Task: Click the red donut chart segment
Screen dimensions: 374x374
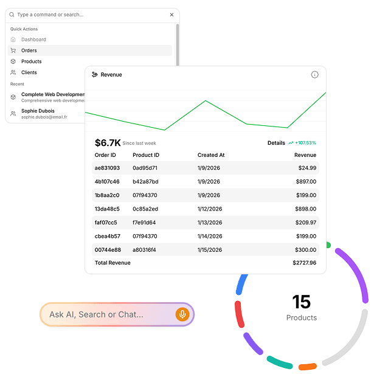Action: point(239,314)
